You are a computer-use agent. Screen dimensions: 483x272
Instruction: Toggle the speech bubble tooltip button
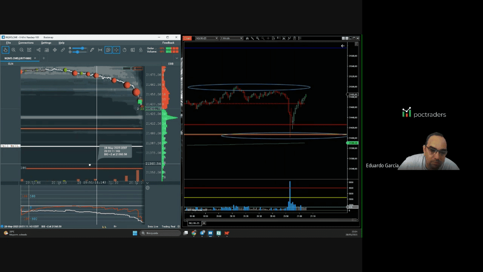point(108,50)
